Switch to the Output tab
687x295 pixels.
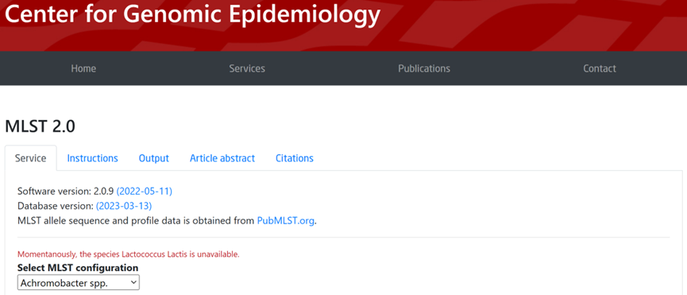click(154, 158)
